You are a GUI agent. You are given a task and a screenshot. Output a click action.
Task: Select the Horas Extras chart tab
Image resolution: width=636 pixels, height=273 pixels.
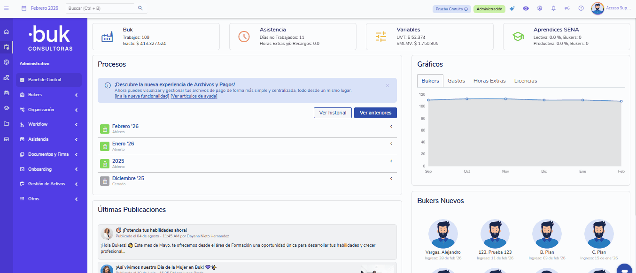(x=489, y=81)
